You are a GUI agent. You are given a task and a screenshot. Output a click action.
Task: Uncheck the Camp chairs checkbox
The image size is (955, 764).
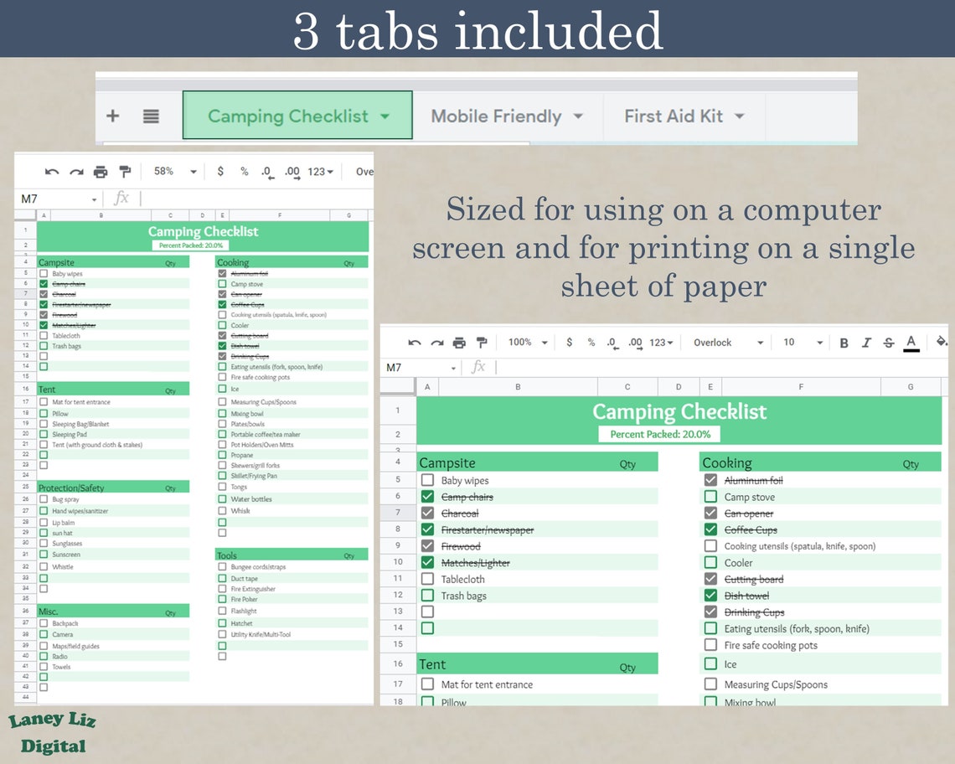(x=428, y=496)
